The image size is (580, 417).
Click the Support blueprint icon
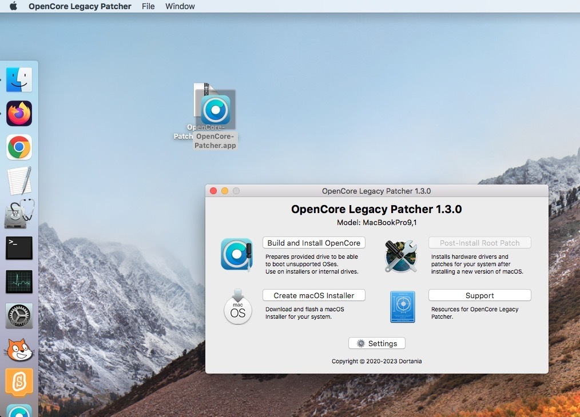tap(403, 307)
